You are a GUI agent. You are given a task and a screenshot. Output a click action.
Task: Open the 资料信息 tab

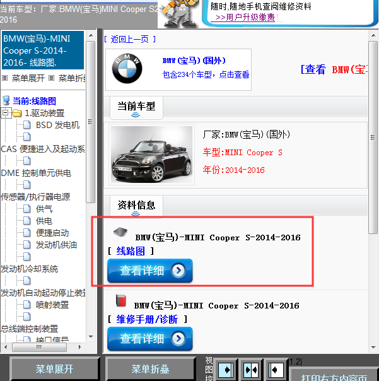[x=136, y=206]
